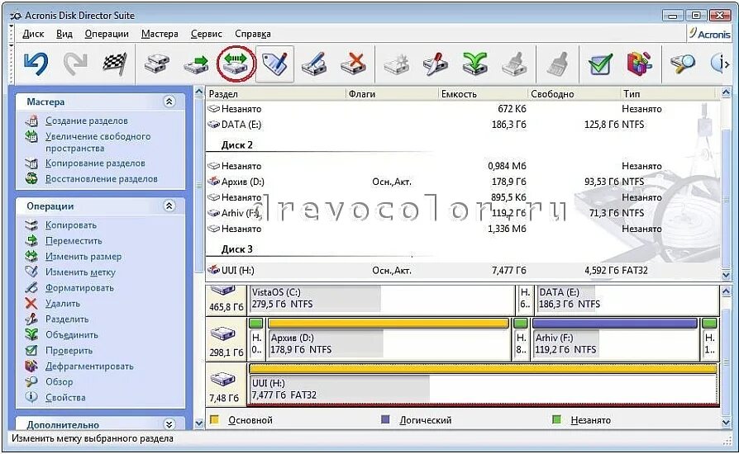This screenshot has height=454, width=739.
Task: Click Копировать in the Операции panel
Action: (71, 225)
